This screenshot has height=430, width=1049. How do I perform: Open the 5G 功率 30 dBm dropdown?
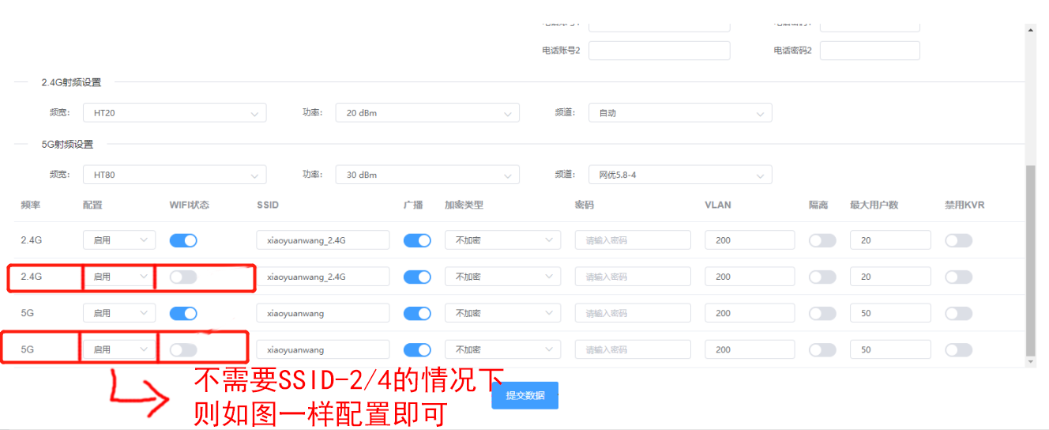click(x=427, y=175)
